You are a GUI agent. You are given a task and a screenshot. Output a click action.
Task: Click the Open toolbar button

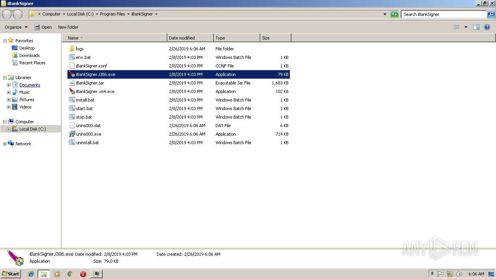pos(43,27)
